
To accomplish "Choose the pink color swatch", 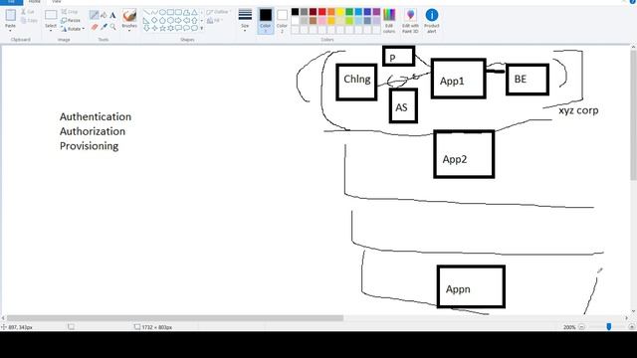I will (x=322, y=20).
